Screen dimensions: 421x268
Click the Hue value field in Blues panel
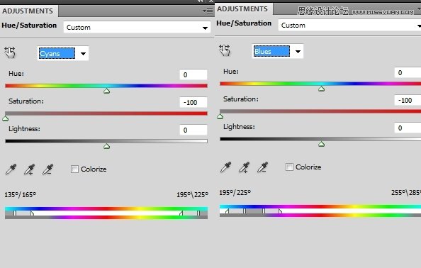[x=408, y=72]
